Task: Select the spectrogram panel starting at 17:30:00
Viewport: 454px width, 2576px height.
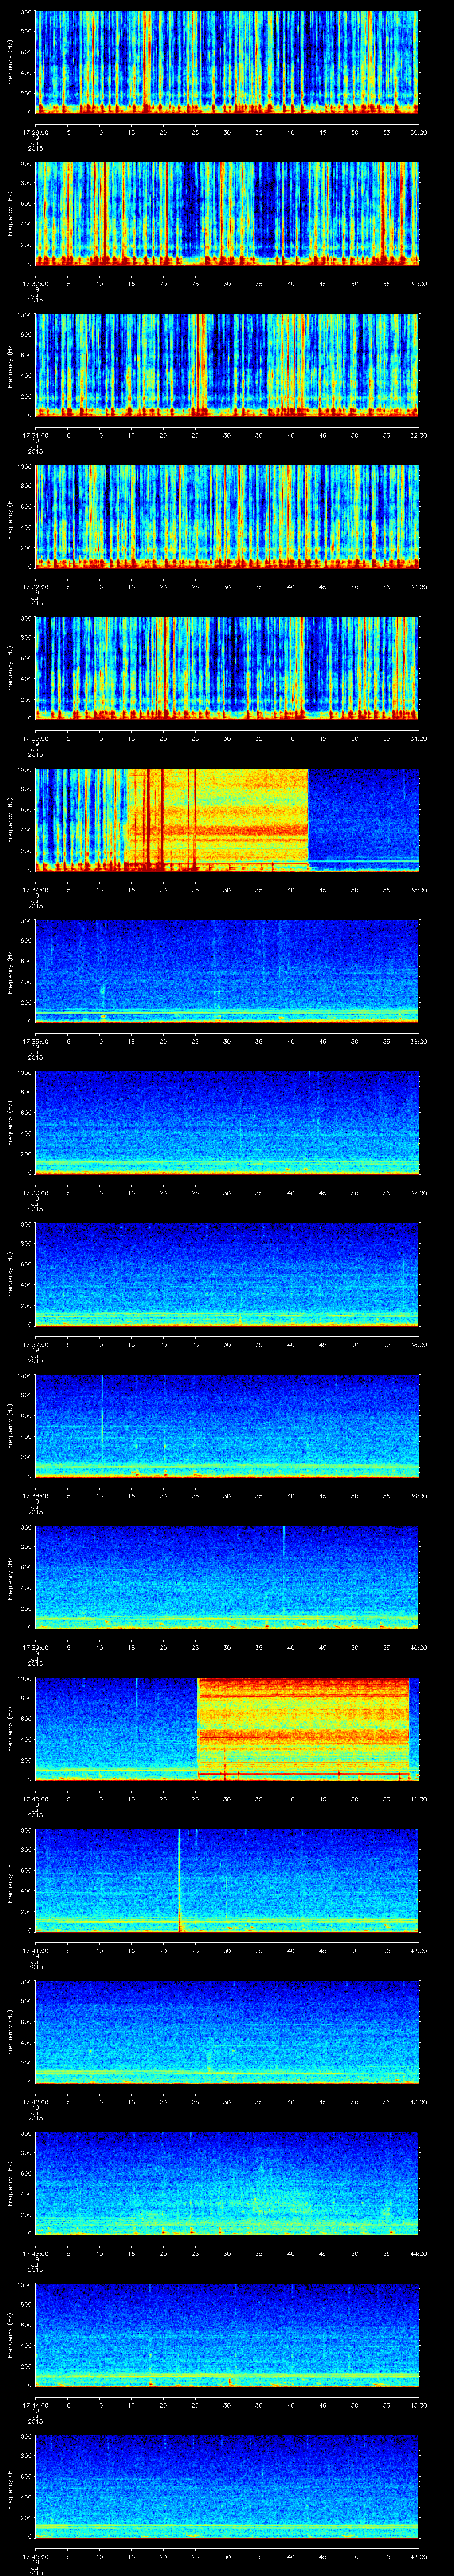Action: tap(227, 214)
